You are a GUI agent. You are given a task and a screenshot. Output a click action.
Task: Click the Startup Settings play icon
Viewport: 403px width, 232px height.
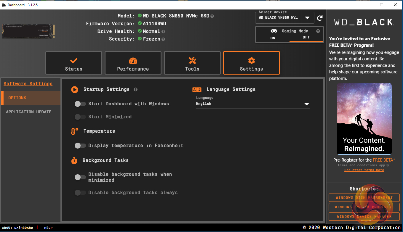click(75, 89)
